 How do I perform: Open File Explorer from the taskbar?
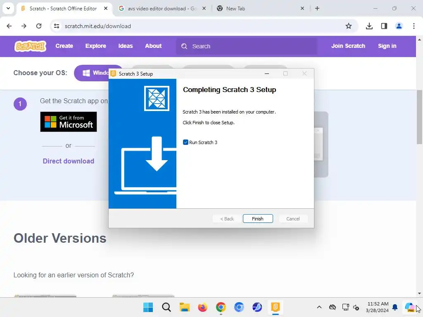point(185,307)
